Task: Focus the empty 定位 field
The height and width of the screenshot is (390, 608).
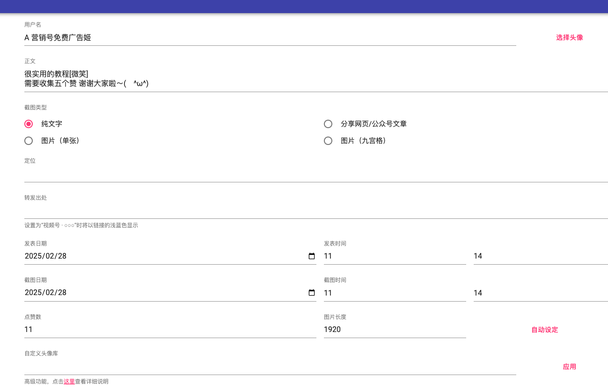Action: [x=315, y=174]
